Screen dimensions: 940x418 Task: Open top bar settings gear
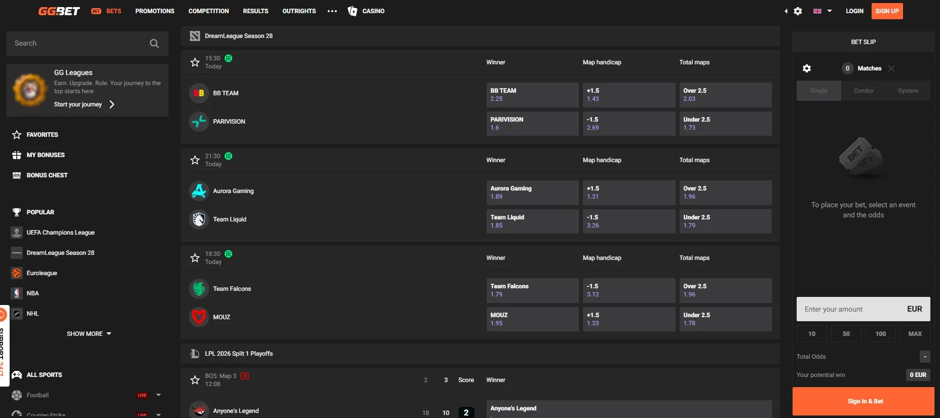coord(798,11)
